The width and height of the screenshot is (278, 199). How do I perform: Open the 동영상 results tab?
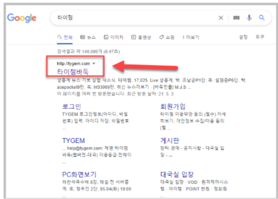[141, 37]
